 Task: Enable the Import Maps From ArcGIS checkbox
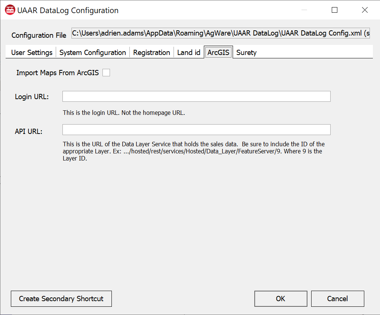pos(106,73)
